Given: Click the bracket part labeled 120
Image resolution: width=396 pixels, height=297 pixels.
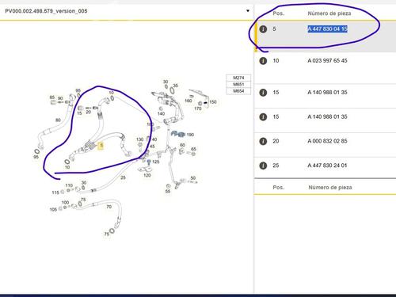Looking at the screenshot, I should pyautogui.click(x=145, y=169).
